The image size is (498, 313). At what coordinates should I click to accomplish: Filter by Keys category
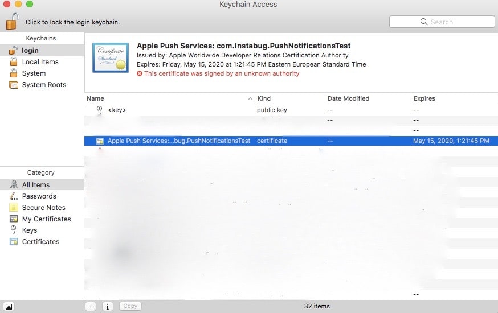(x=42, y=230)
